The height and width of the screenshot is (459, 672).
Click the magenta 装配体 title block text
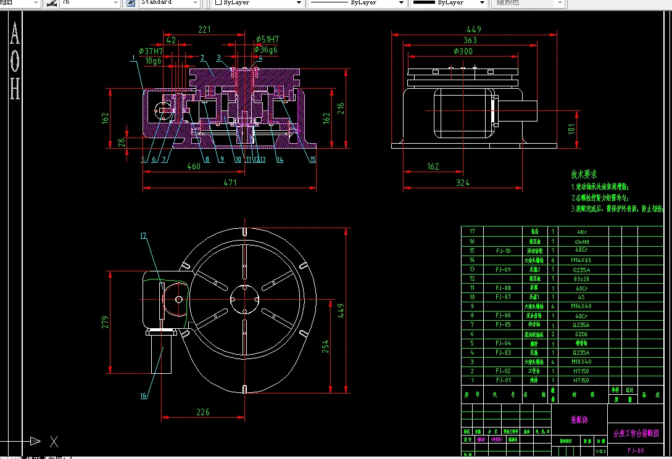pyautogui.click(x=579, y=420)
